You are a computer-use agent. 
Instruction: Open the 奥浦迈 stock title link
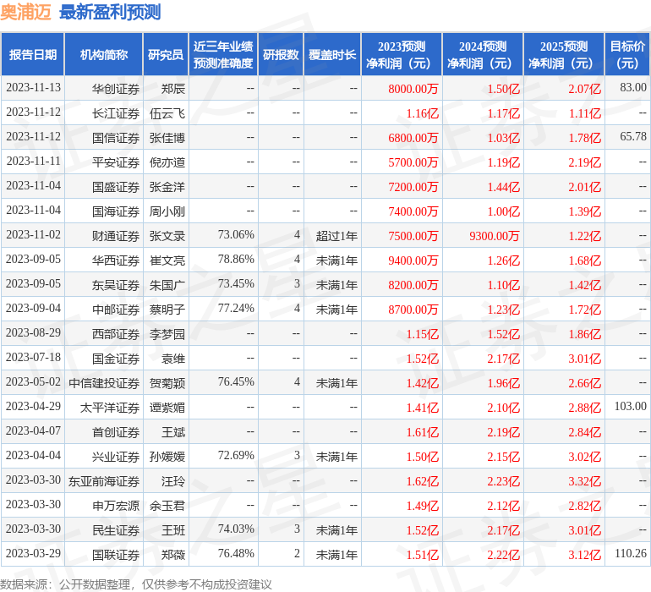[x=25, y=13]
